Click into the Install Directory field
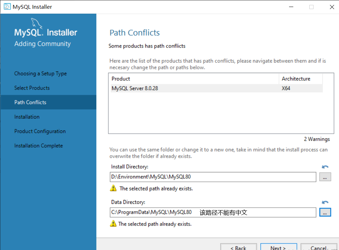339x250 pixels. coord(213,177)
